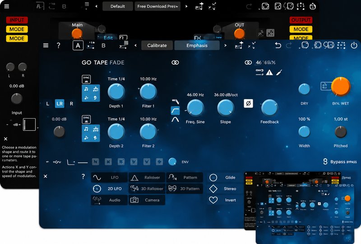The height and width of the screenshot is (244, 361).
Task: Open the Emphasis tab
Action: click(197, 46)
